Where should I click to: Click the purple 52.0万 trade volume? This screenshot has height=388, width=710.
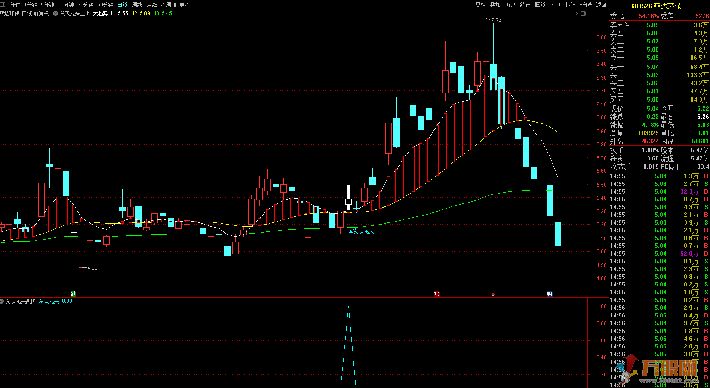click(689, 254)
